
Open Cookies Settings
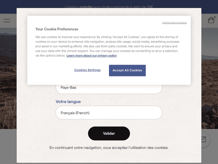87,70
